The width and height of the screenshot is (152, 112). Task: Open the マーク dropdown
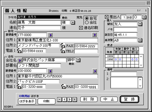tap(144, 17)
